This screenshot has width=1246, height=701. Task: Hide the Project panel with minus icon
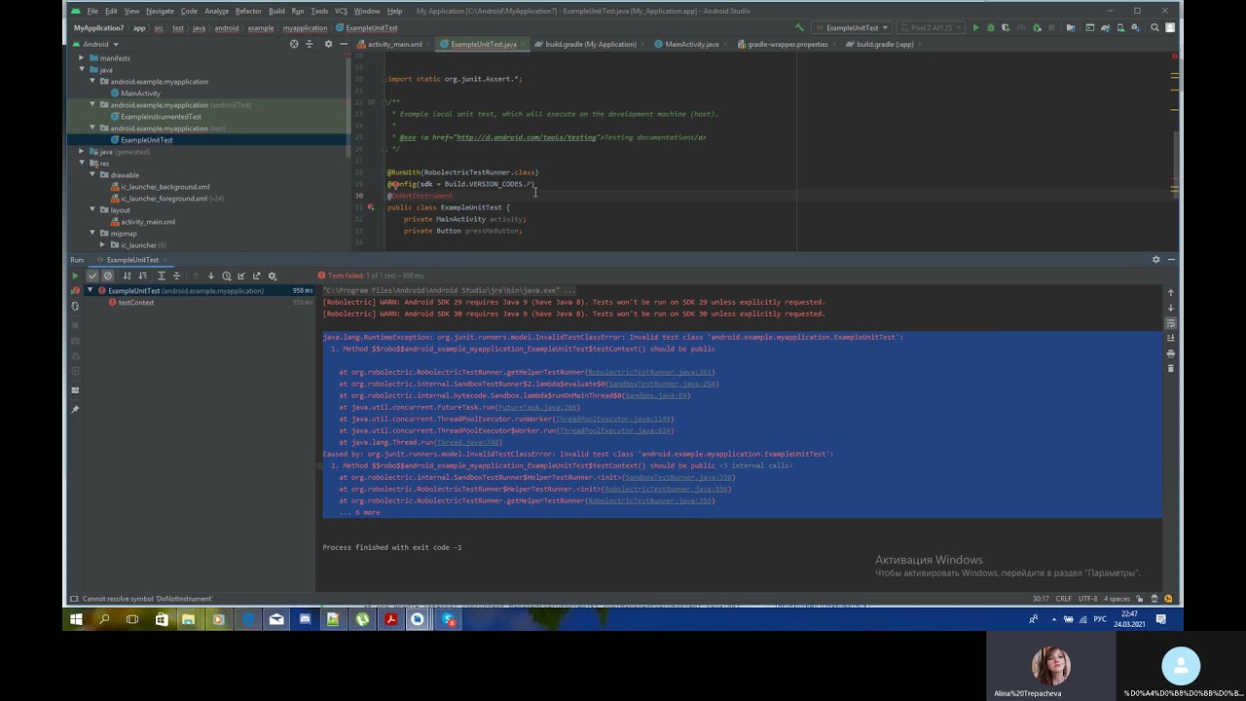[343, 44]
